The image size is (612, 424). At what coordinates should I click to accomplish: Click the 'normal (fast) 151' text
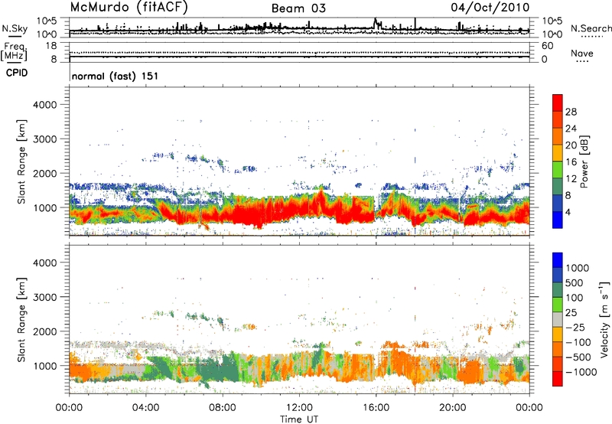[x=116, y=76]
